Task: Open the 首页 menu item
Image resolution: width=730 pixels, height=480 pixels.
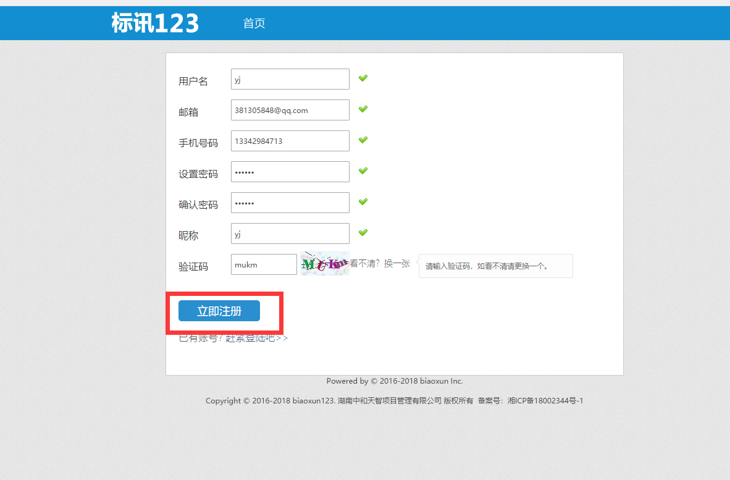Action: [x=254, y=23]
